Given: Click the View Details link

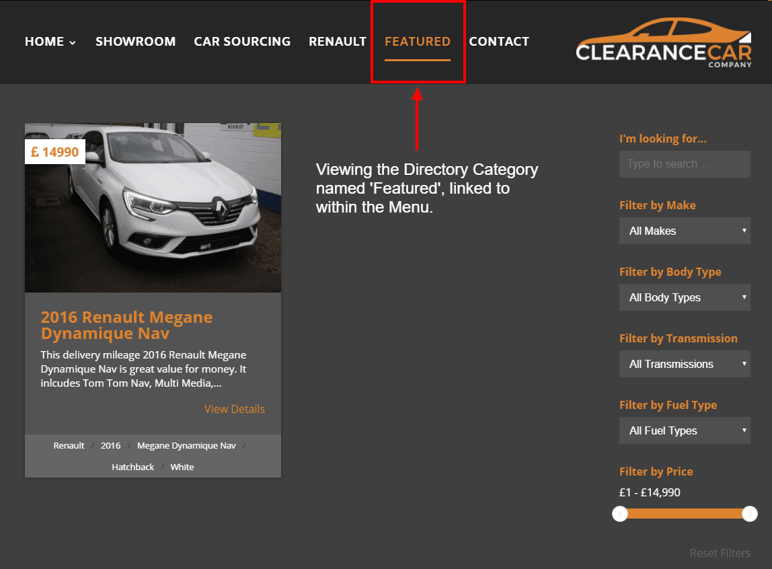Looking at the screenshot, I should pyautogui.click(x=234, y=408).
